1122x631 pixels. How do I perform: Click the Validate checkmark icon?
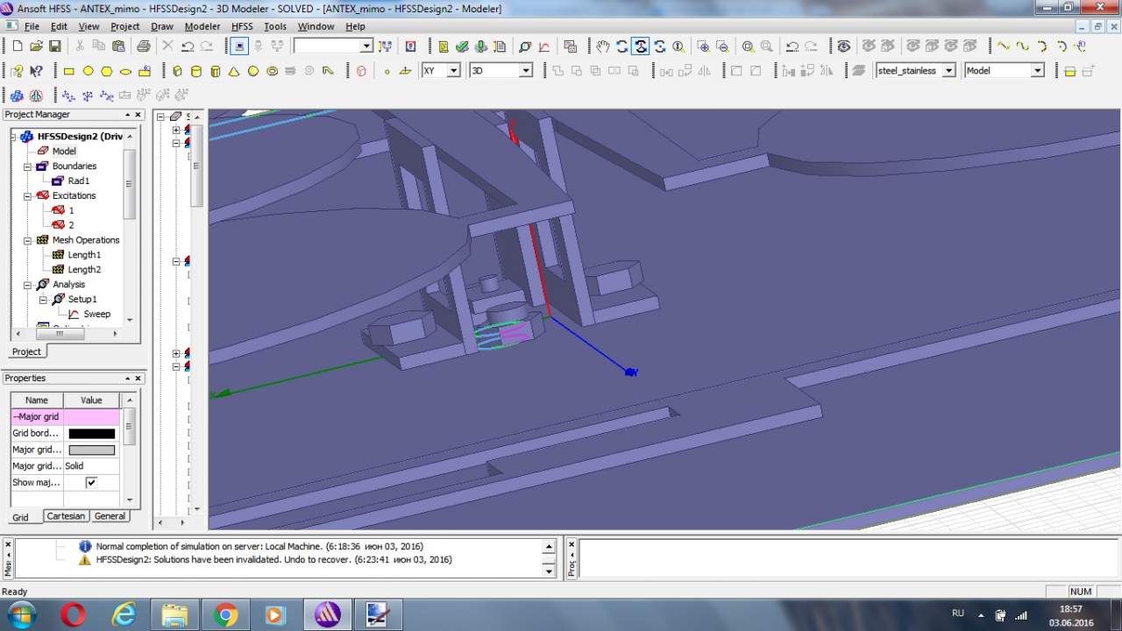pyautogui.click(x=462, y=46)
